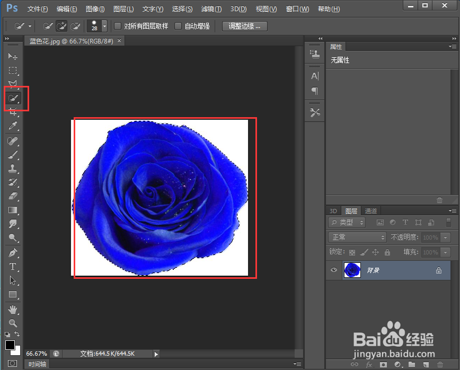Toggle layer filtering on/off switch
Screen dimensions: 460x370
tap(448, 223)
